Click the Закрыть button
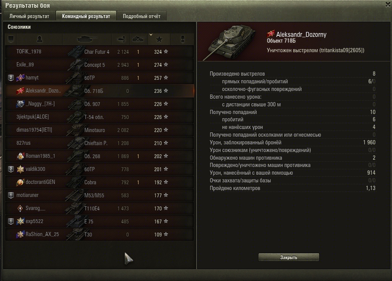 288,257
